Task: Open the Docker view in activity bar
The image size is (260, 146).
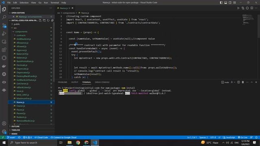Action: coord(4,66)
